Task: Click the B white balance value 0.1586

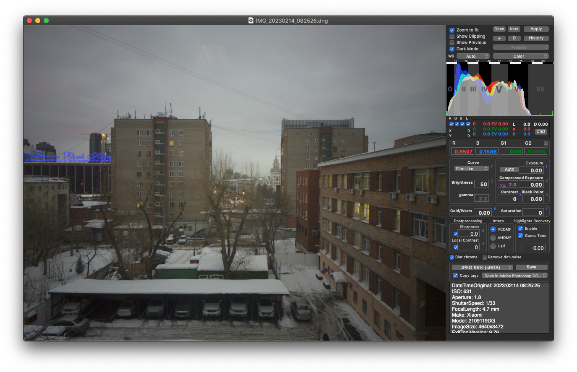Action: tap(487, 151)
